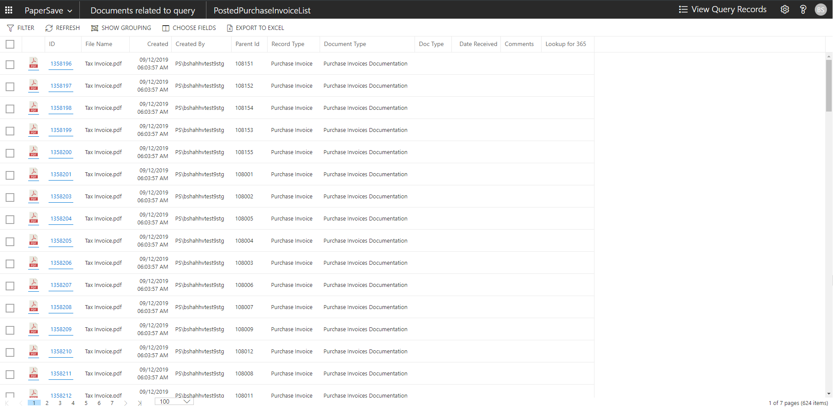The height and width of the screenshot is (408, 833).
Task: Open document ID 1358201 link
Action: [61, 174]
